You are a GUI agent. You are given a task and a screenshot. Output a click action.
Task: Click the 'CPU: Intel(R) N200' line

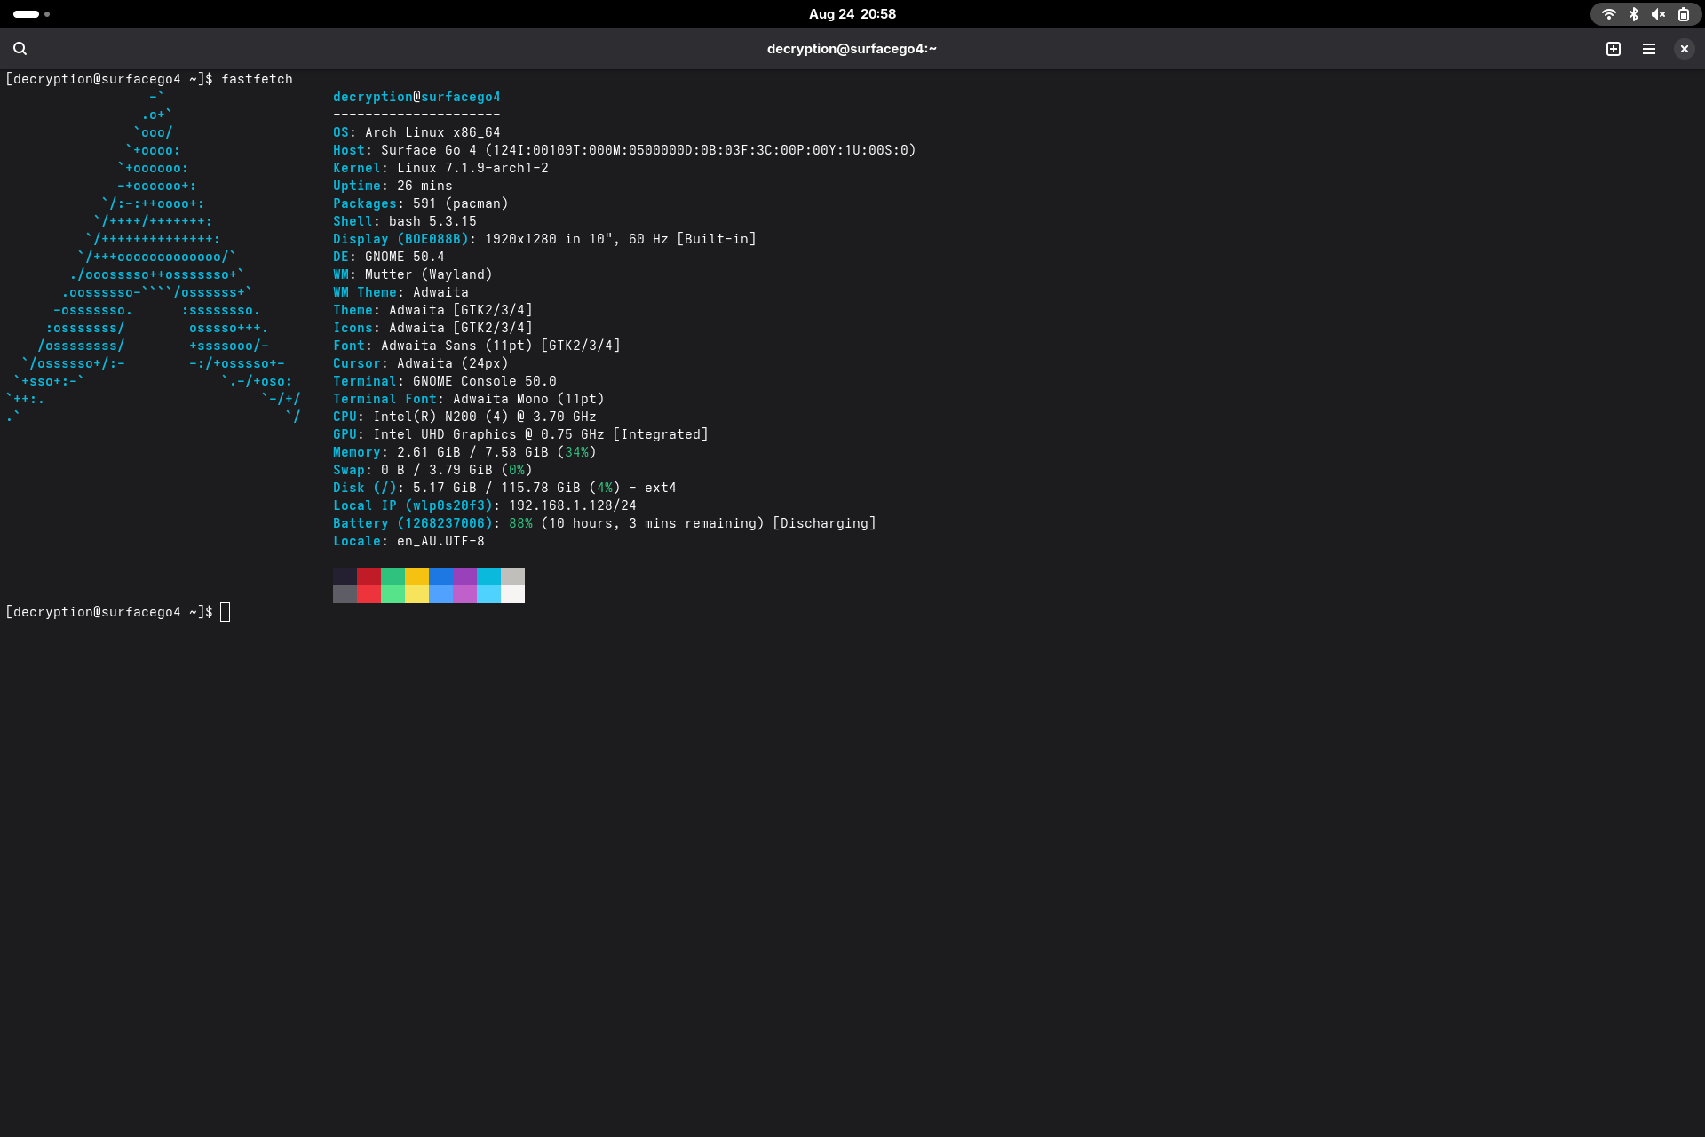464,417
